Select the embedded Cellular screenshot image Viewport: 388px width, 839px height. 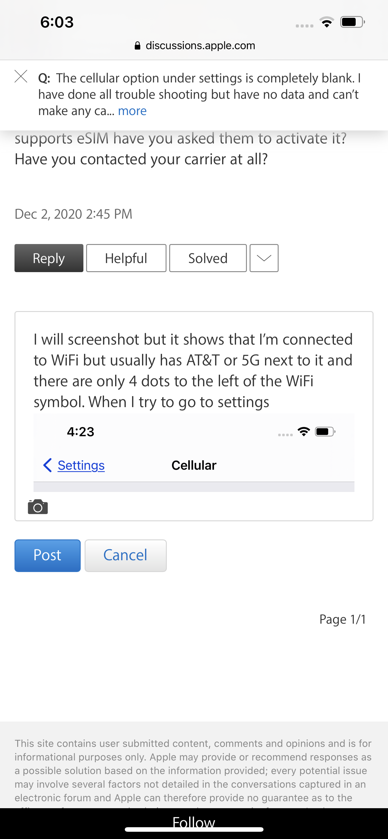pyautogui.click(x=194, y=453)
